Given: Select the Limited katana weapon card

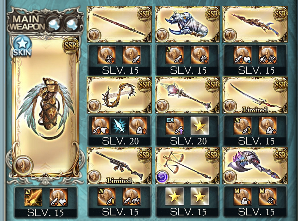Looking at the screenshot, I should pyautogui.click(x=255, y=95).
